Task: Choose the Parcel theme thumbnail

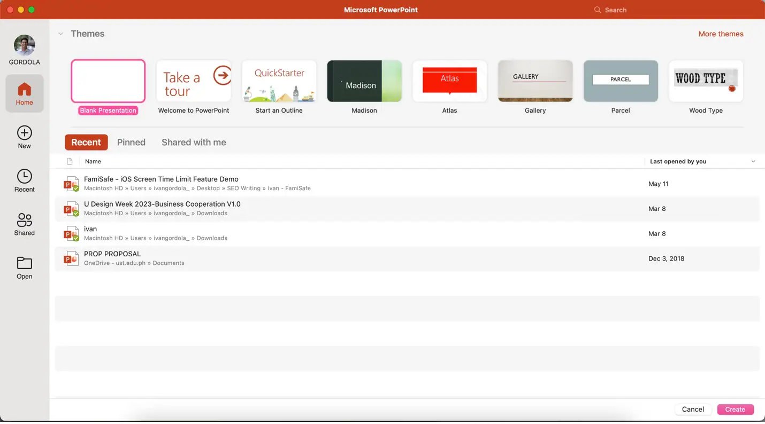Action: (x=621, y=81)
